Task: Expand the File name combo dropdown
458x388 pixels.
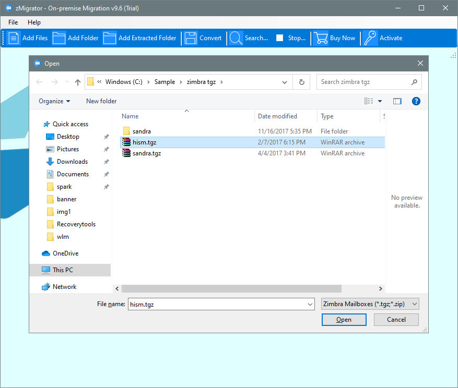Action: [310, 304]
